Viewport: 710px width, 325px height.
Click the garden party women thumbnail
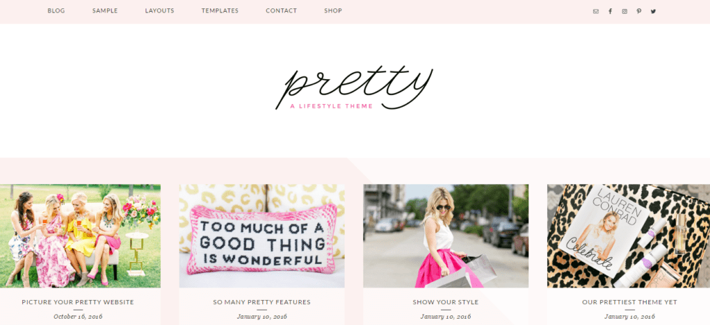pos(80,236)
